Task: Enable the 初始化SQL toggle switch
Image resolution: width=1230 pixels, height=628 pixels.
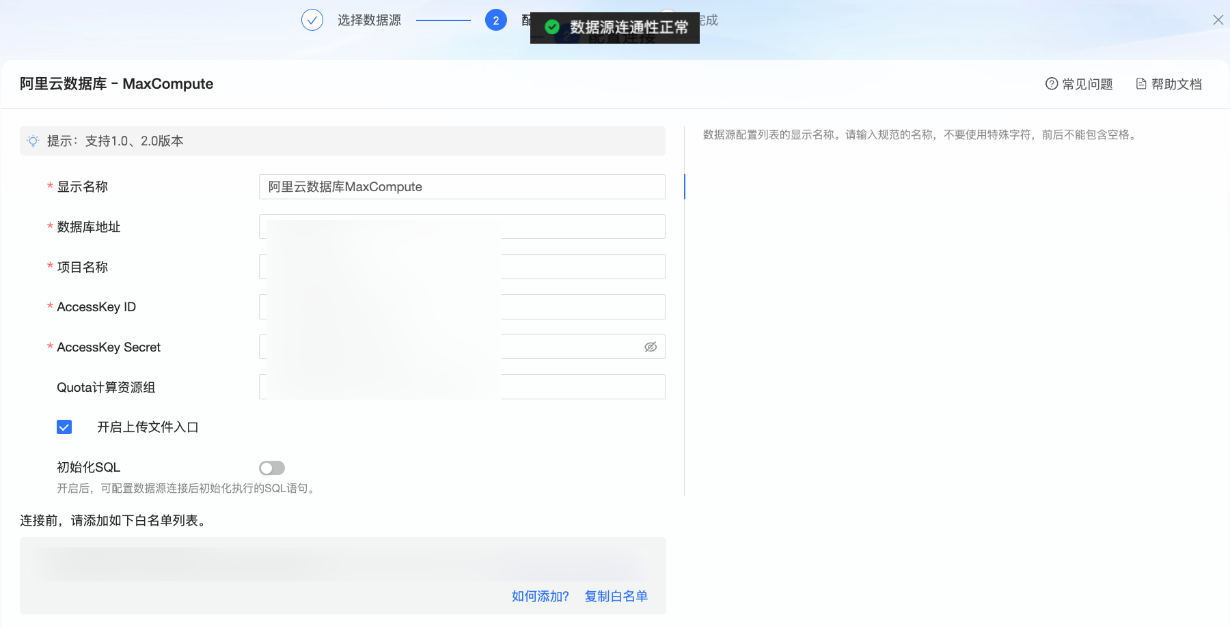Action: [x=272, y=468]
